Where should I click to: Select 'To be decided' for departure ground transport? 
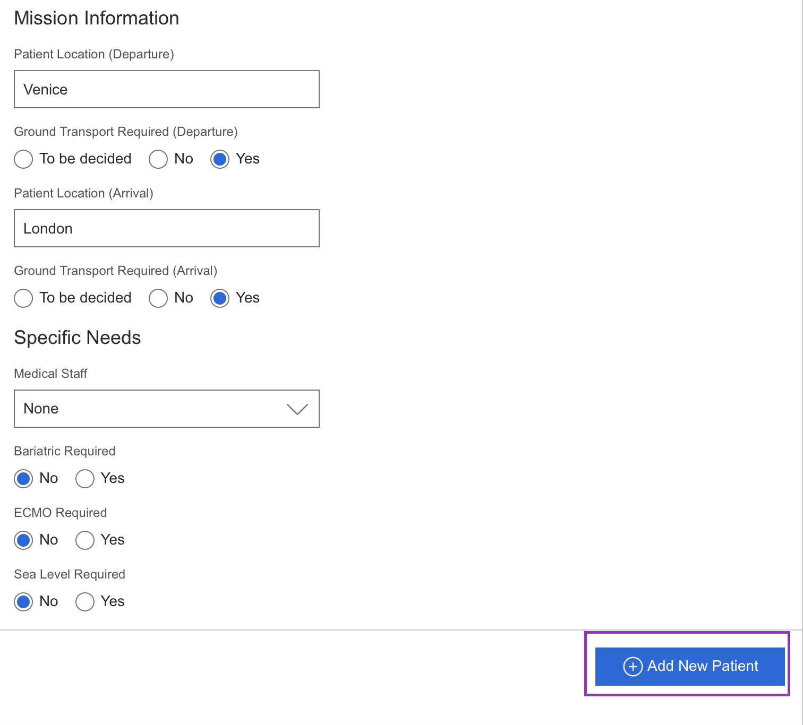coord(23,159)
